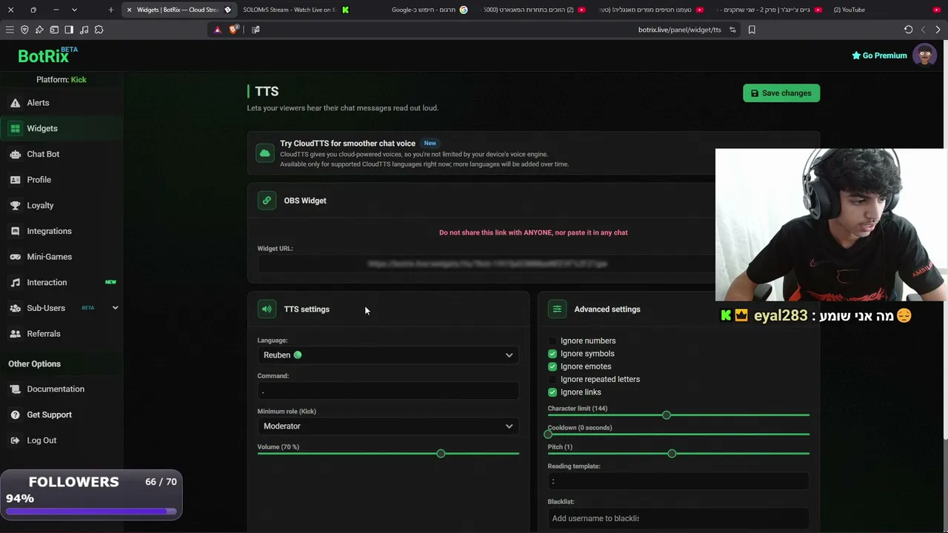This screenshot has height=533, width=948.
Task: Enable the Ignore repeated letters checkbox
Action: (552, 380)
